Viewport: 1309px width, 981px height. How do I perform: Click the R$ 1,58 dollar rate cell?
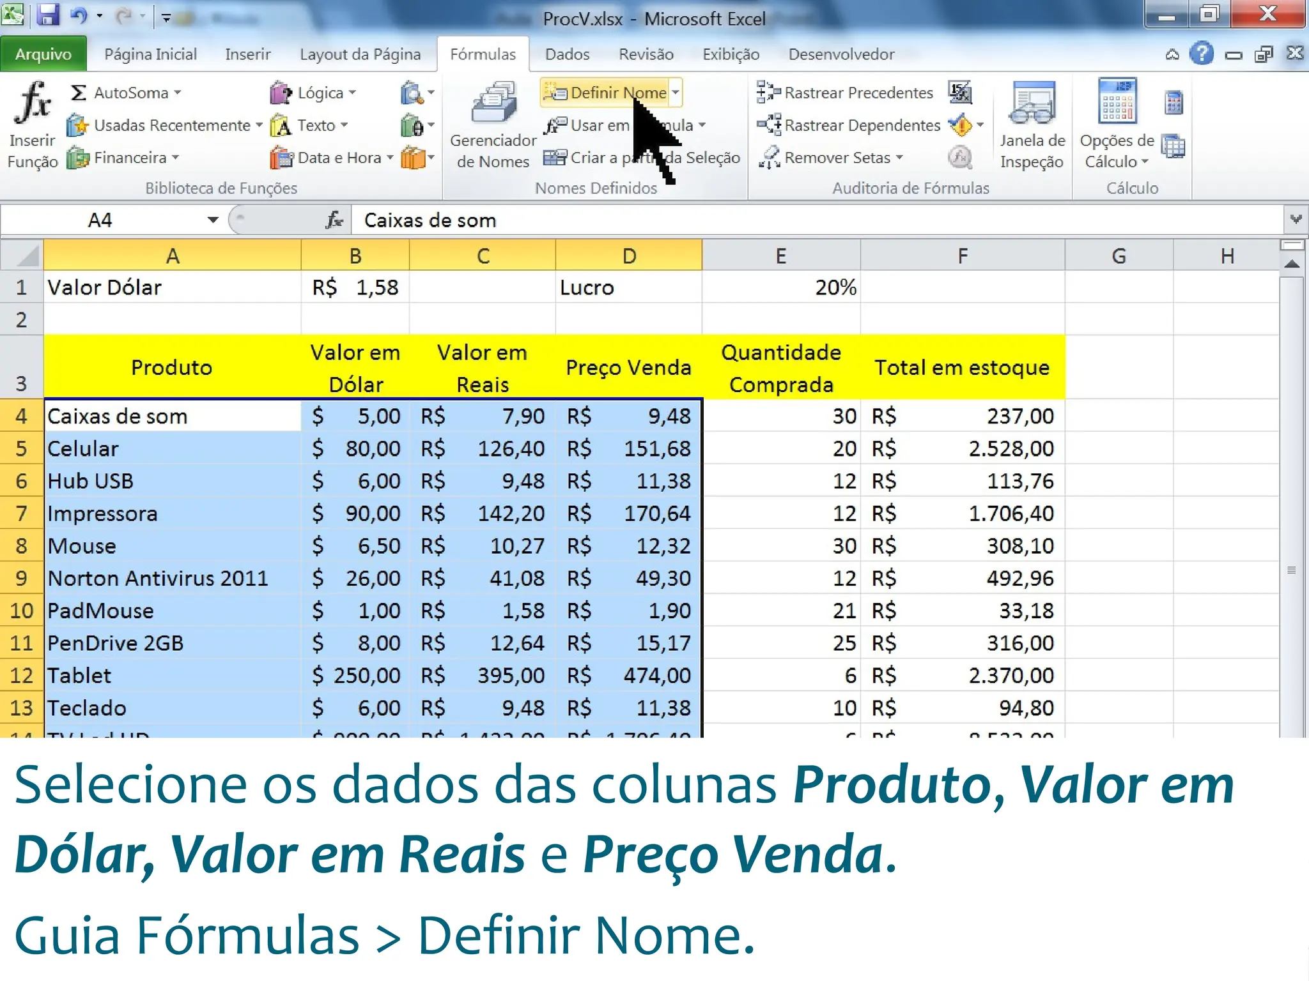pos(355,287)
